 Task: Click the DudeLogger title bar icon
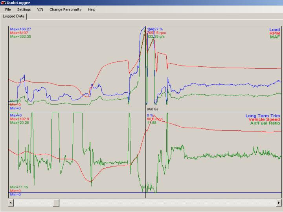point(4,3)
